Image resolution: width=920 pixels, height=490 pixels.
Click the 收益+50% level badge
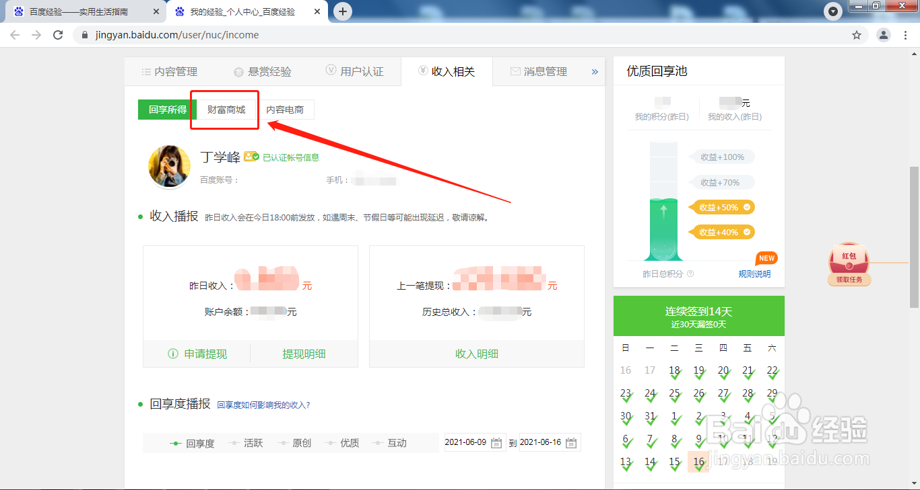[722, 207]
